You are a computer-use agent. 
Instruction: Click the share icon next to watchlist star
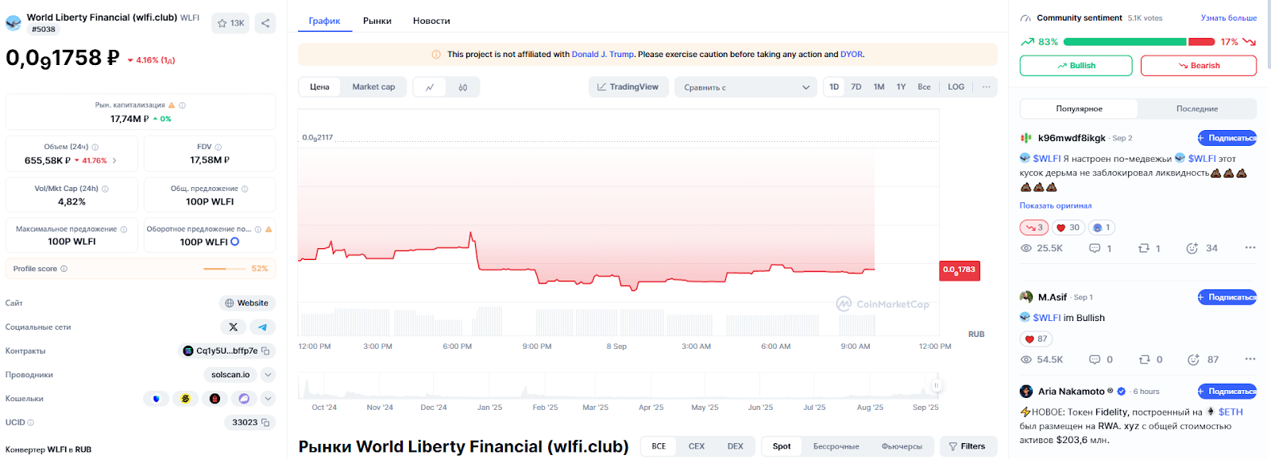(265, 23)
